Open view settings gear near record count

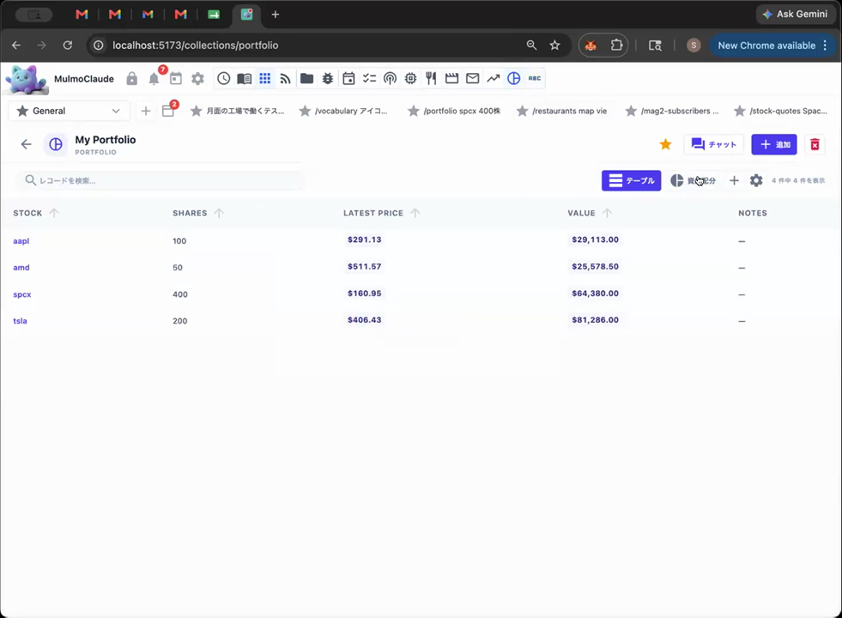click(x=756, y=180)
